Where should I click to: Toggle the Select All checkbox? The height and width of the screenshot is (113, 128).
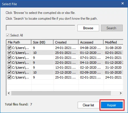click(x=8, y=35)
